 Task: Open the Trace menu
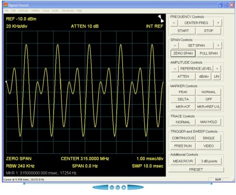(46, 10)
